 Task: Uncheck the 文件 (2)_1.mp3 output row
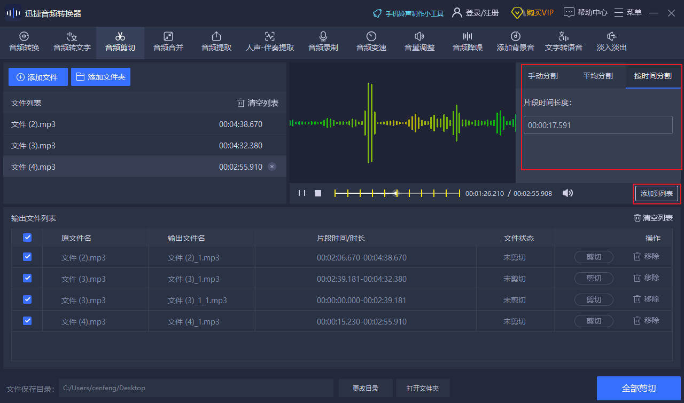27,257
